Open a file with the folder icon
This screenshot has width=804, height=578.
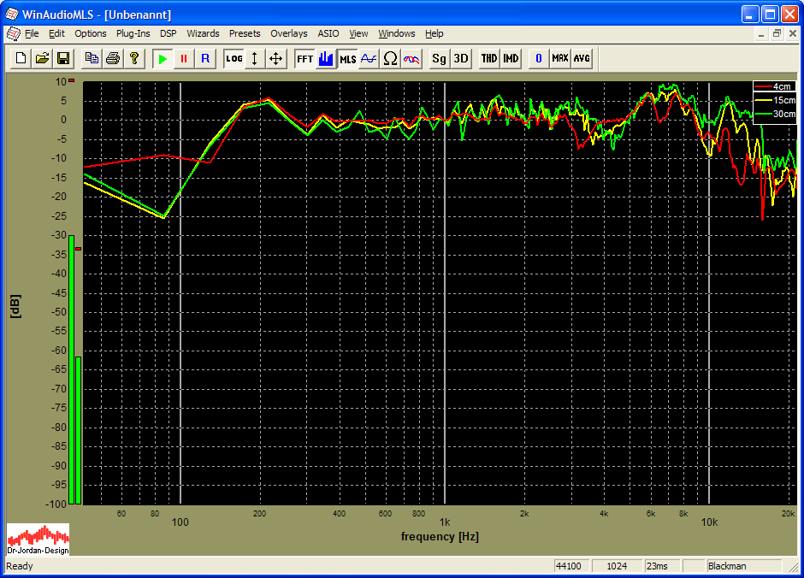coord(42,58)
